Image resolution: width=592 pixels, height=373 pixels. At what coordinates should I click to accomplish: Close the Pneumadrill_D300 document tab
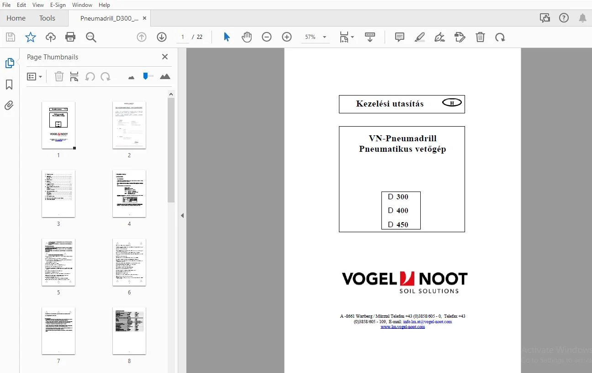(145, 18)
